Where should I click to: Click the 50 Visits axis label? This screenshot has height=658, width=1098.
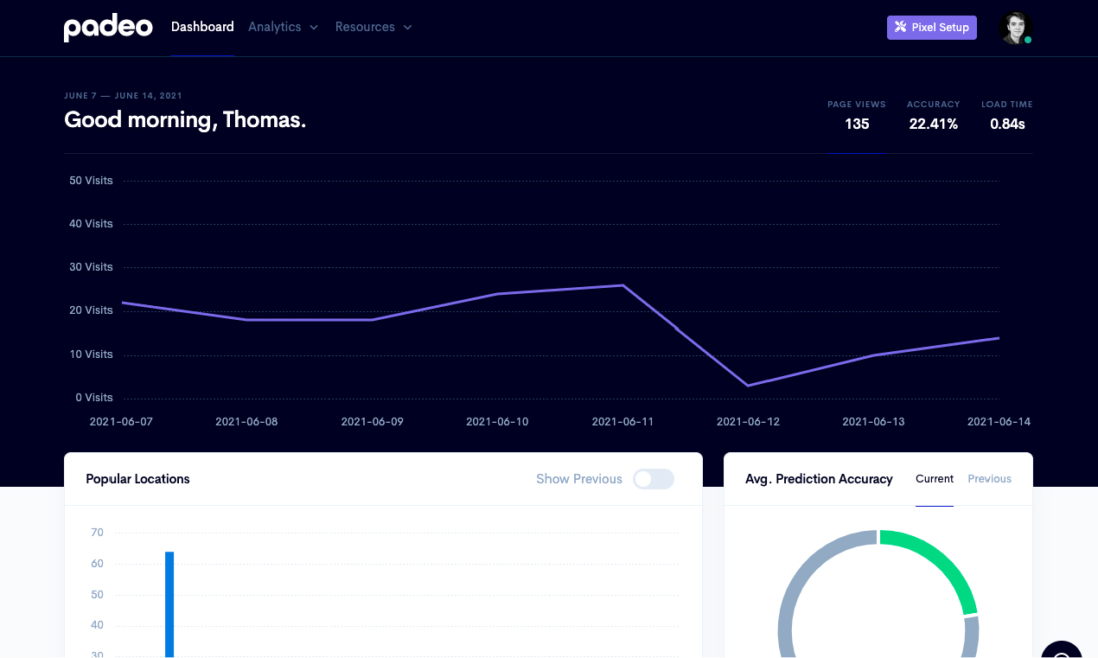point(91,181)
